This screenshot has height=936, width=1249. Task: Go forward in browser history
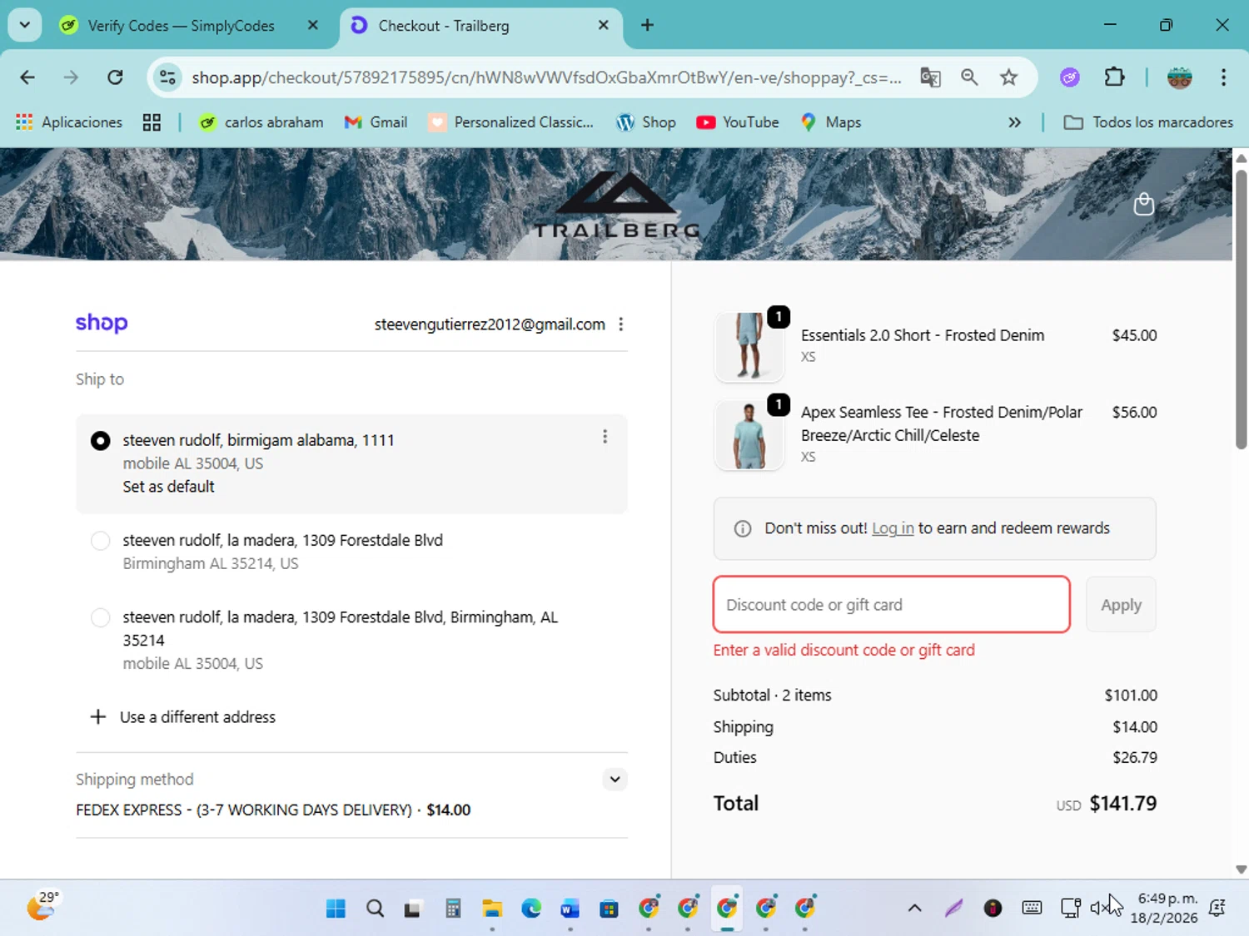[x=71, y=77]
